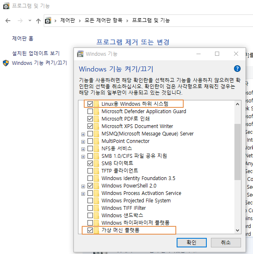This screenshot has width=253, height=254.
Task: Click folder icon of 가상 머신 플랫폼
Action: pyautogui.click(x=96, y=230)
